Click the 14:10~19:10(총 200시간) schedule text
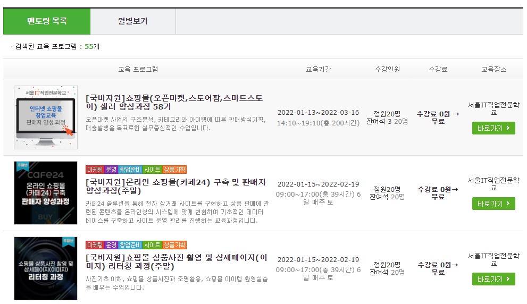 [x=319, y=123]
